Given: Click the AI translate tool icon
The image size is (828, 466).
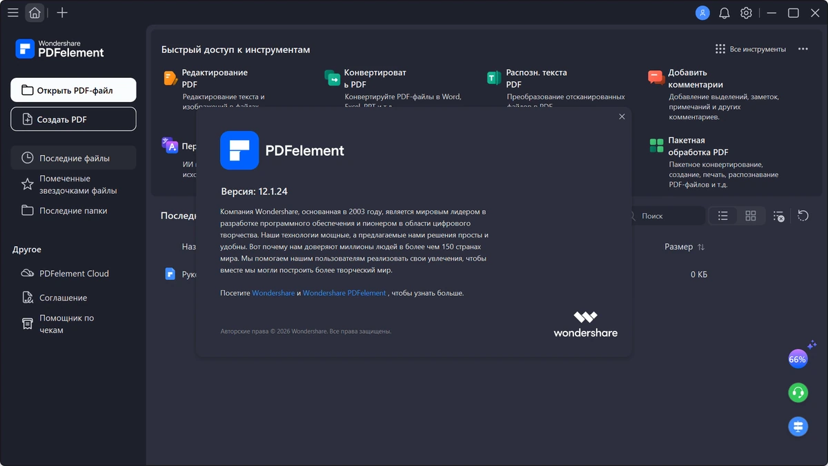Looking at the screenshot, I should point(170,145).
